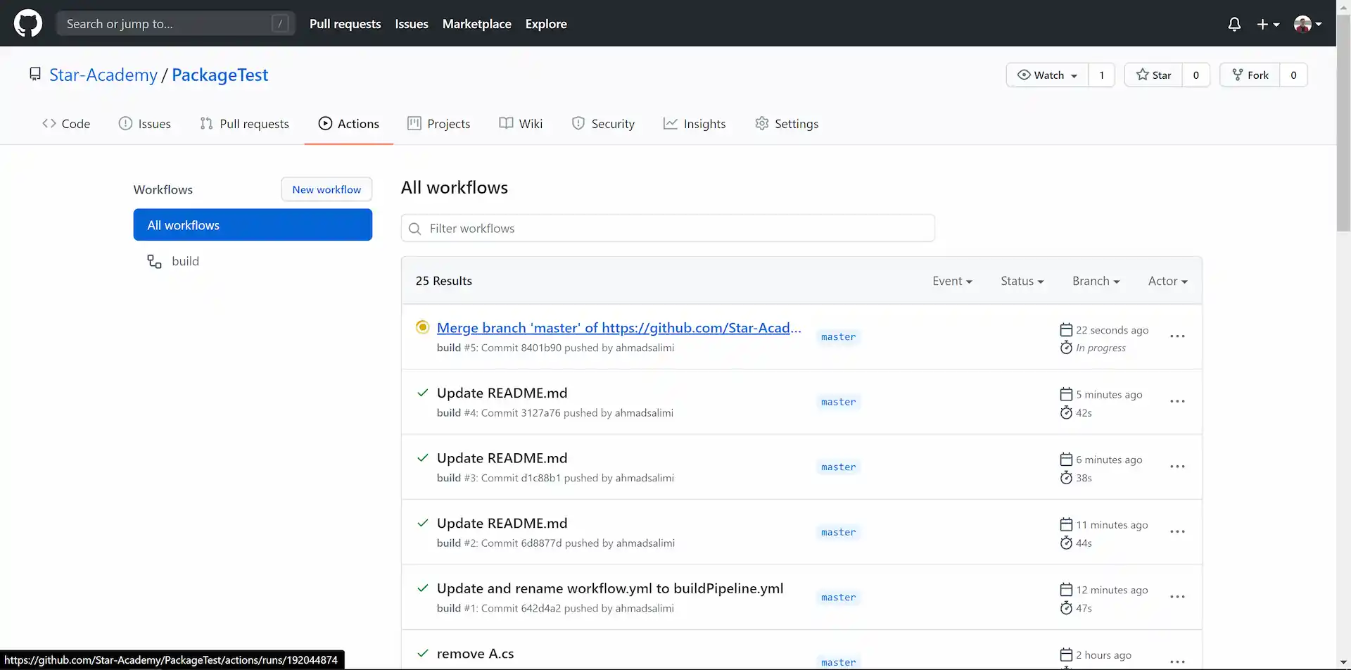
Task: Click the stopwatch icon beside In progress
Action: [x=1066, y=348]
